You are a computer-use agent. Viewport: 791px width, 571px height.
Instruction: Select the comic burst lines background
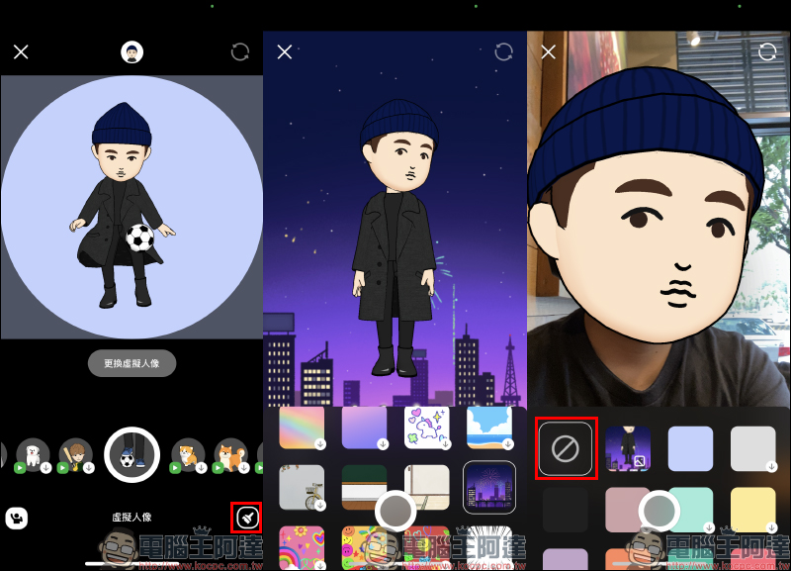pyautogui.click(x=489, y=548)
